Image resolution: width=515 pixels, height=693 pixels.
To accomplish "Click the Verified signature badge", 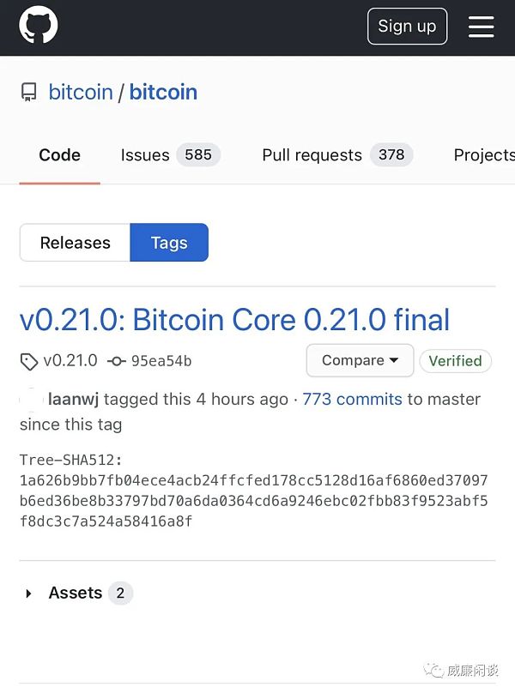I will coord(455,361).
